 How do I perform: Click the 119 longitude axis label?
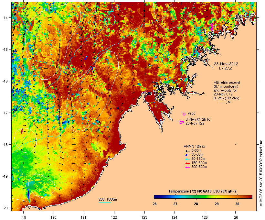tap(23, 217)
